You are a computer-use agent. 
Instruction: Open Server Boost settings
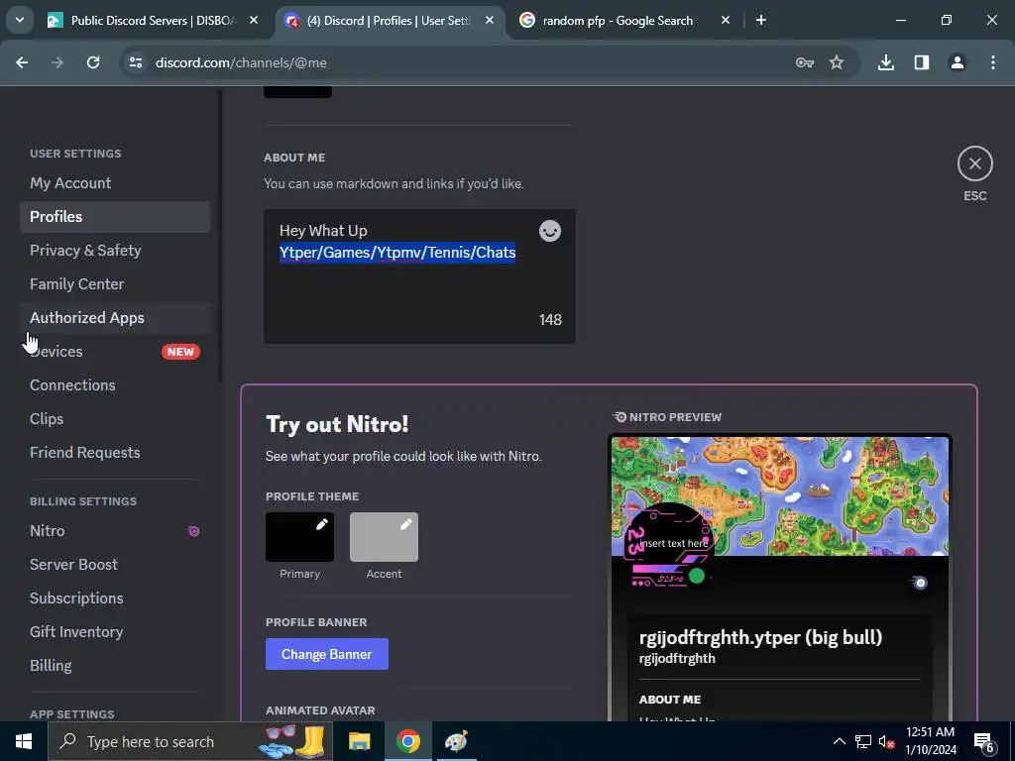click(x=115, y=564)
